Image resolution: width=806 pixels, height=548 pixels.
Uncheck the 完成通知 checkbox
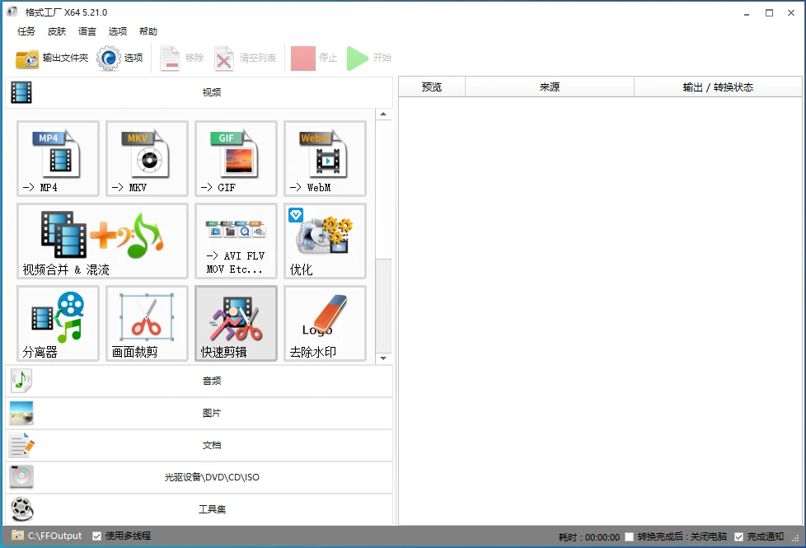(x=738, y=537)
